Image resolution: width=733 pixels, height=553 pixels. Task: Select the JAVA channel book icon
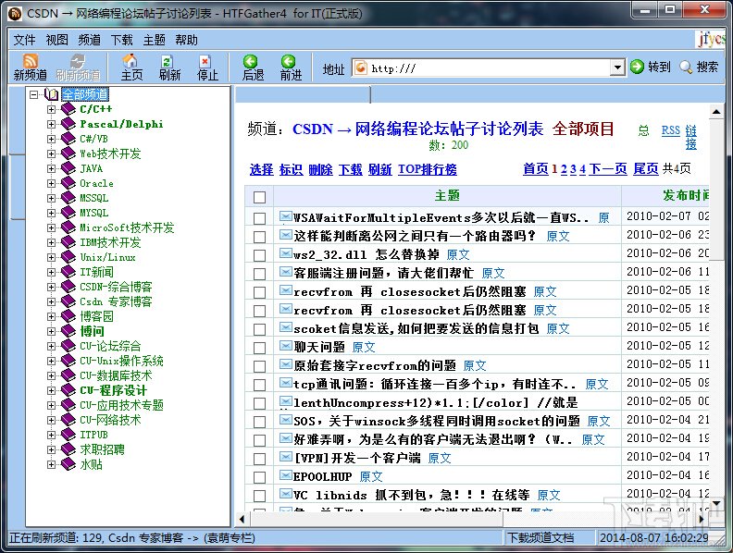68,168
